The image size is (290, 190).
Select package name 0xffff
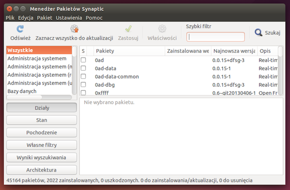pyautogui.click(x=101, y=93)
